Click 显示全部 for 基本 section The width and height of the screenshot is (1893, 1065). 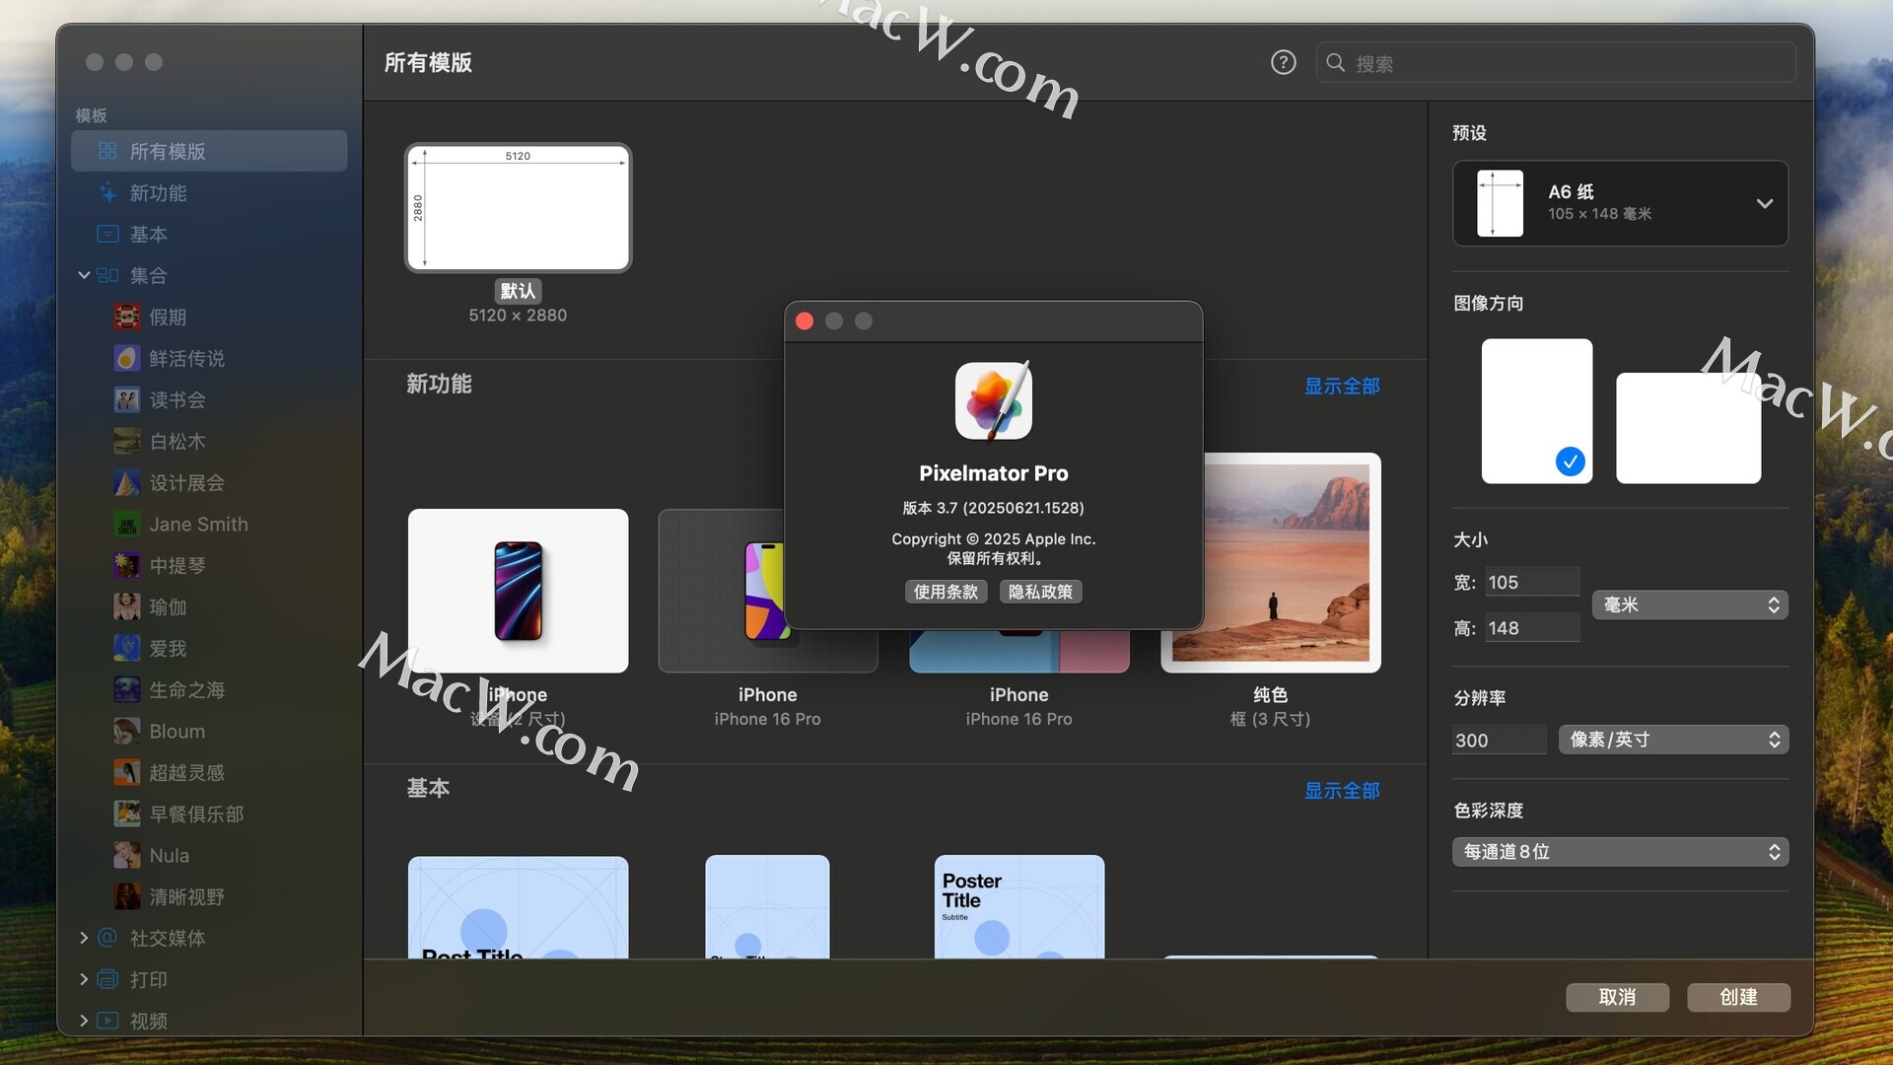[1342, 790]
